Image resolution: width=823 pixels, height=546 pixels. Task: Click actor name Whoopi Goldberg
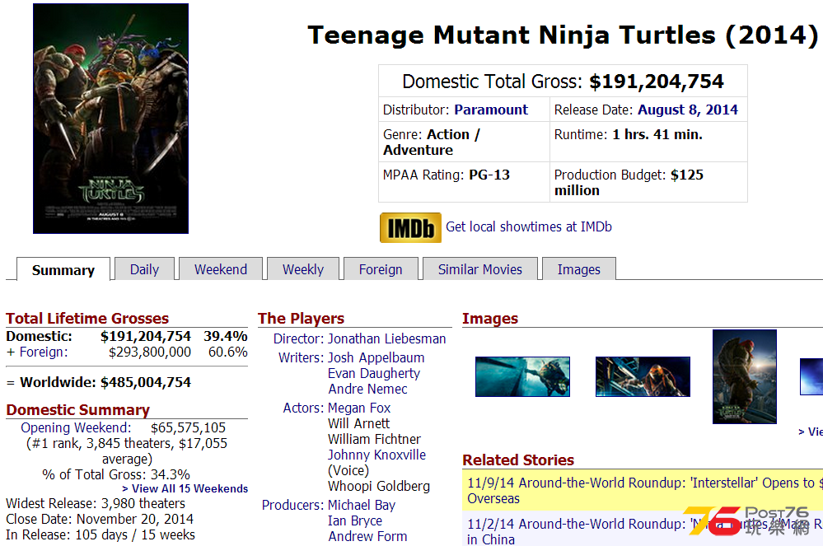[x=379, y=486]
